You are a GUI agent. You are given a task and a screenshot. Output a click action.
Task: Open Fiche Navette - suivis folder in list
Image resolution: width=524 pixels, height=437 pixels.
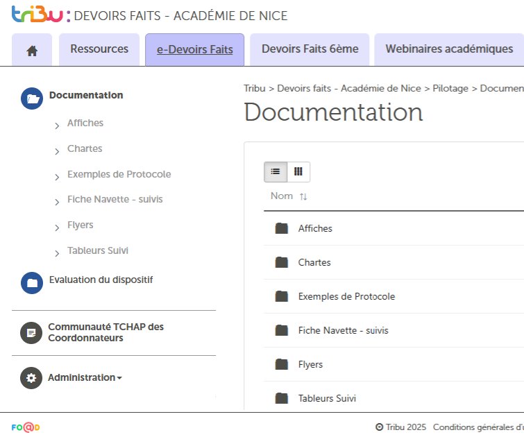pos(344,330)
